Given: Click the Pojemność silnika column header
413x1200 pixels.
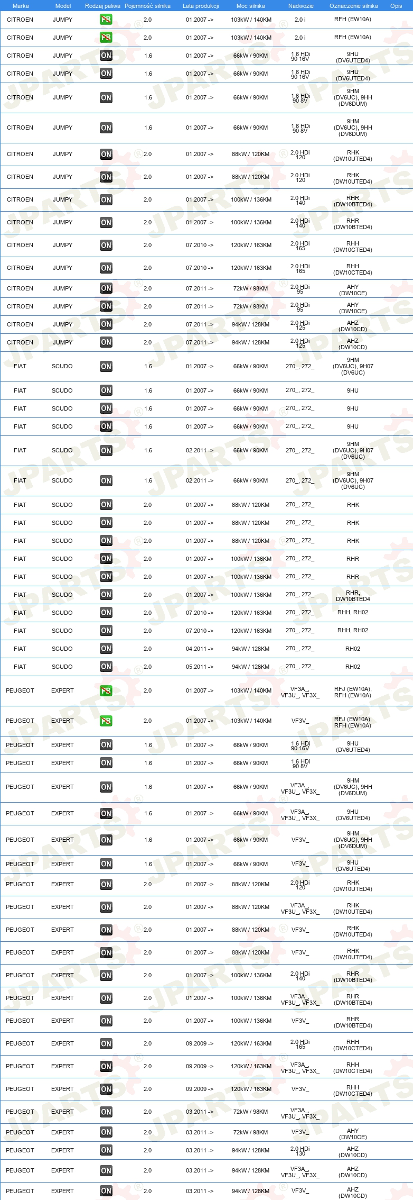Looking at the screenshot, I should 147,6.
